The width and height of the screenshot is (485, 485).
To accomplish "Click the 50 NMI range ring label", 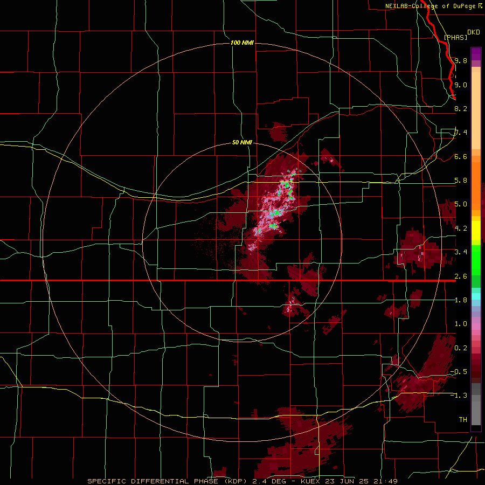I will pos(242,142).
